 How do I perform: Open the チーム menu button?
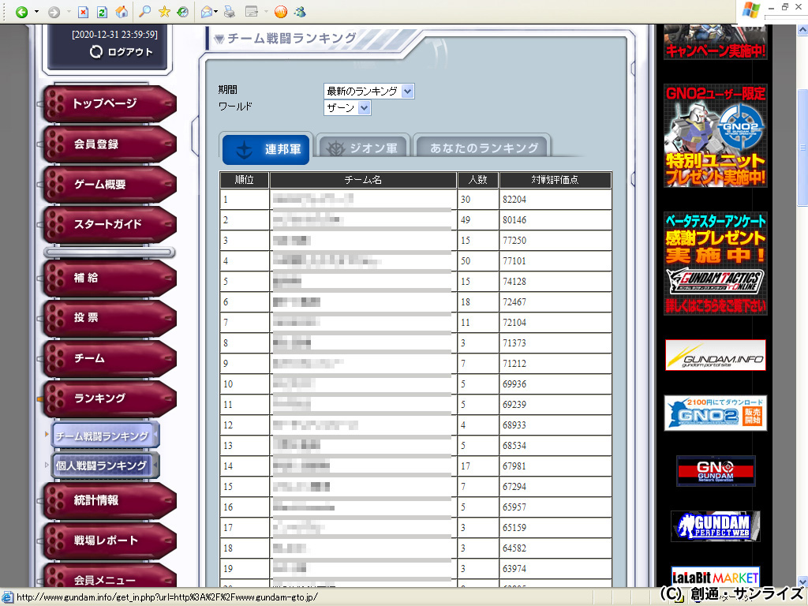110,358
